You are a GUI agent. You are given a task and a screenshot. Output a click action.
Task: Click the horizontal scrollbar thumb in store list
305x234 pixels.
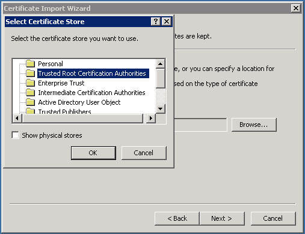click(83, 119)
